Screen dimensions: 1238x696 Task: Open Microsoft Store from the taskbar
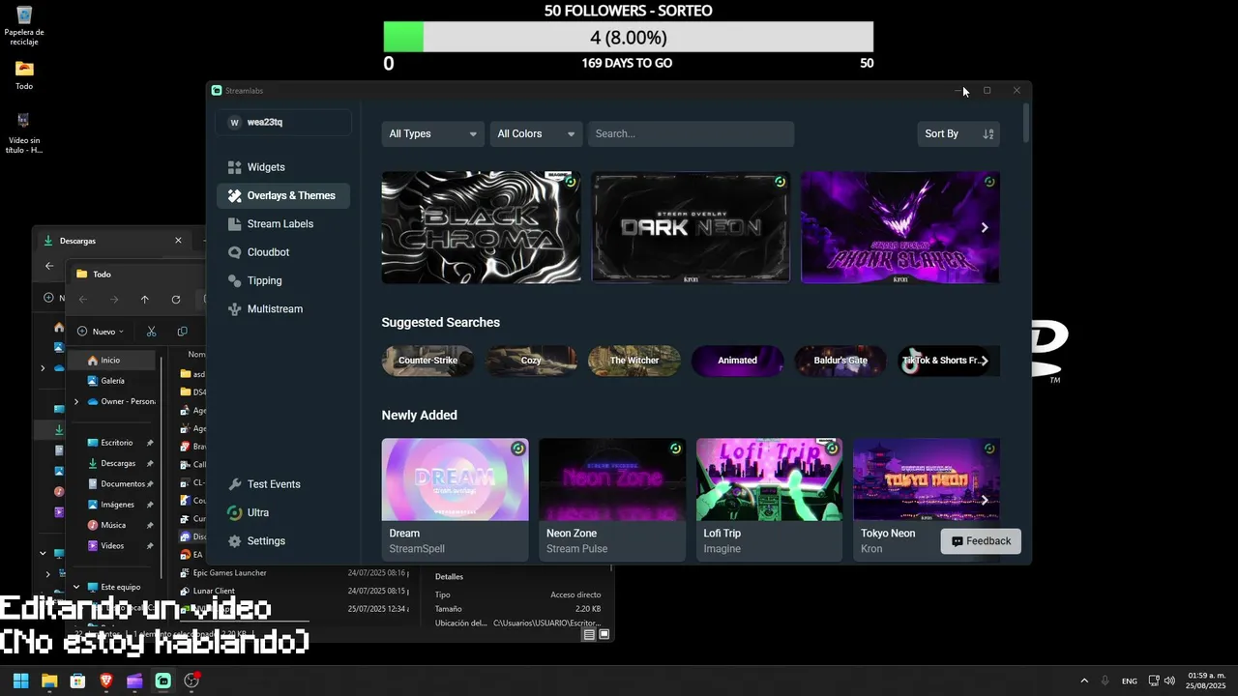pos(77,681)
